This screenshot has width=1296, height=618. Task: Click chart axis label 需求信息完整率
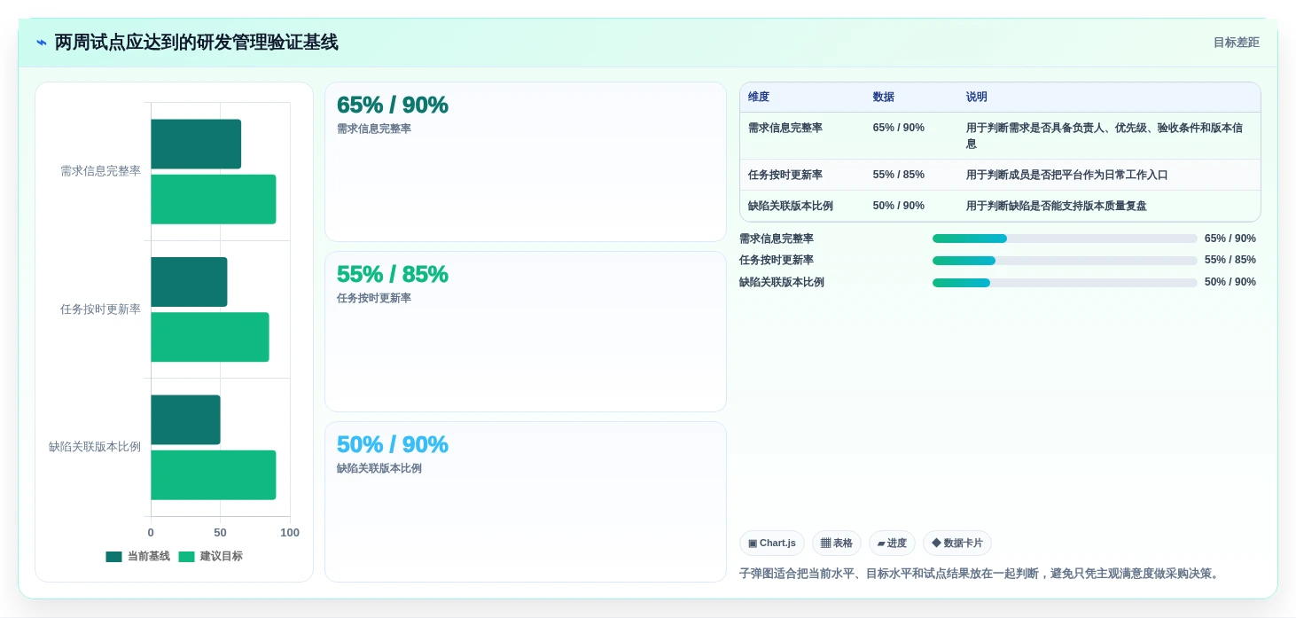coord(100,171)
